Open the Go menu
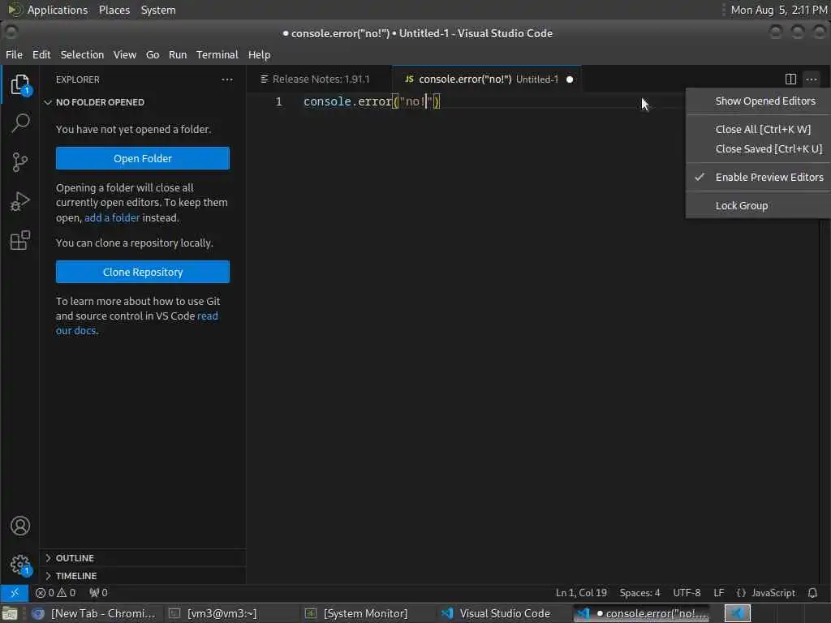The width and height of the screenshot is (831, 623). [x=153, y=54]
